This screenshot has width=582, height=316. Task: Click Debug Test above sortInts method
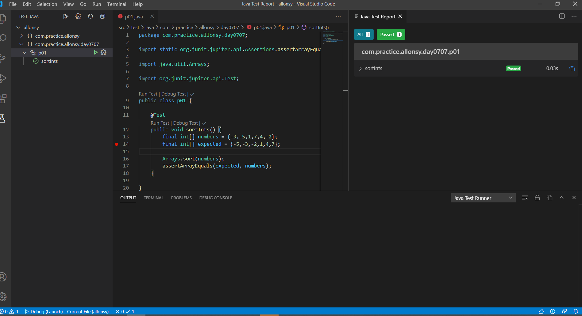click(x=186, y=123)
